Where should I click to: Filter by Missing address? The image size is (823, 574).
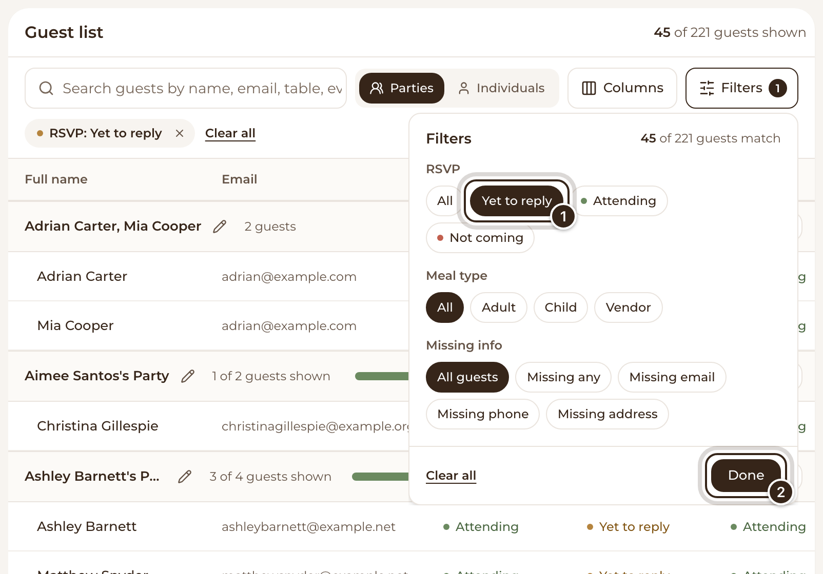coord(608,414)
